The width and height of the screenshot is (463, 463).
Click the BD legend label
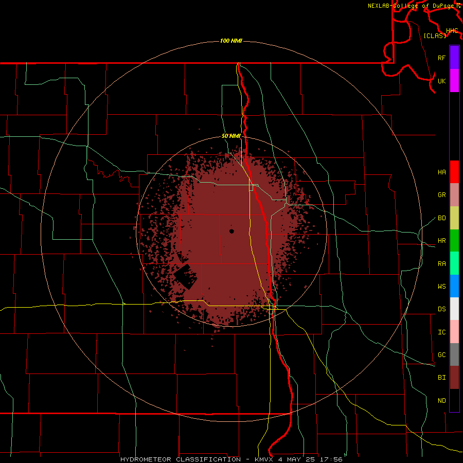point(441,218)
